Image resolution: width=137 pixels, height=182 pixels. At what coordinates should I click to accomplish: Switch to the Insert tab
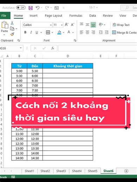(33, 15)
